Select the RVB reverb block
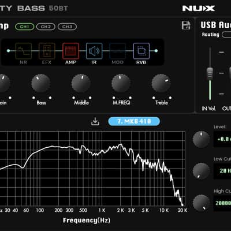The width and height of the screenshot is (231, 231). click(141, 51)
